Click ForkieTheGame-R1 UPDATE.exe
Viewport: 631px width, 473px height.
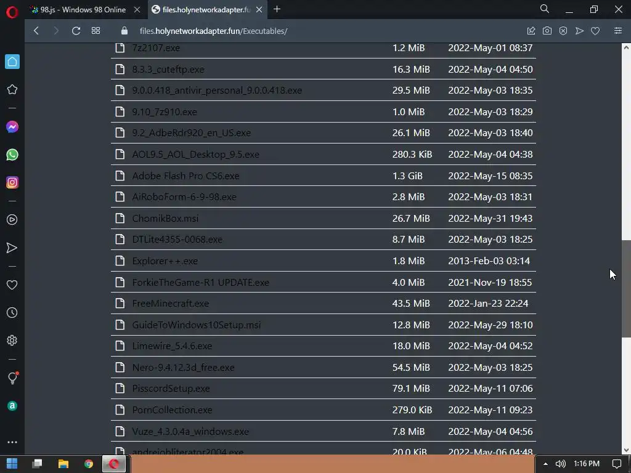201,282
